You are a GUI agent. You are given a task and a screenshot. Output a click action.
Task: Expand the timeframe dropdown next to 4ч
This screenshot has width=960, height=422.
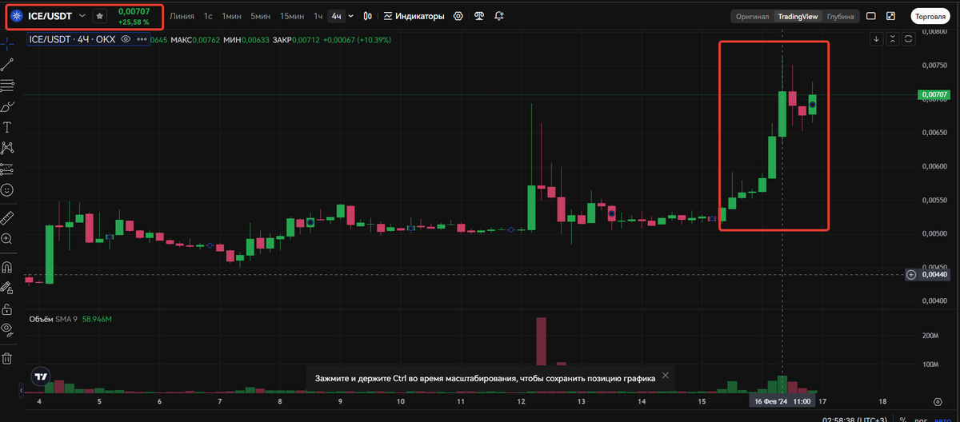click(350, 16)
